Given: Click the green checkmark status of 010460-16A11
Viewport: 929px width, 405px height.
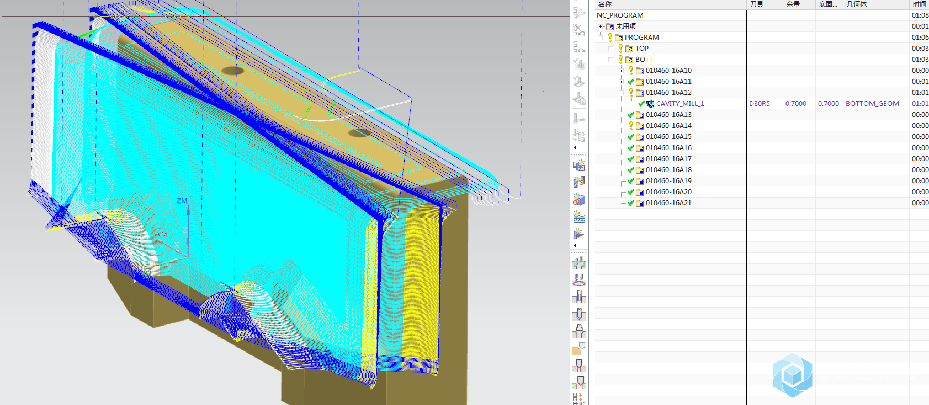Looking at the screenshot, I should pyautogui.click(x=631, y=82).
